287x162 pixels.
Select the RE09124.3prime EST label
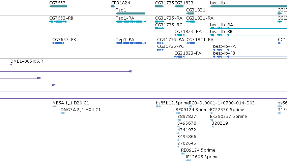[x=193, y=110]
